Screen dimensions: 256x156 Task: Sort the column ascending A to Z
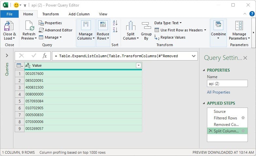115,23
